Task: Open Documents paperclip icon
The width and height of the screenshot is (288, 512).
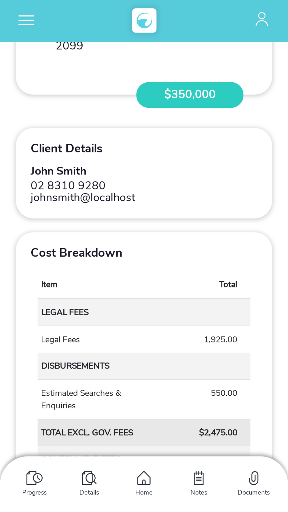Action: tap(254, 478)
